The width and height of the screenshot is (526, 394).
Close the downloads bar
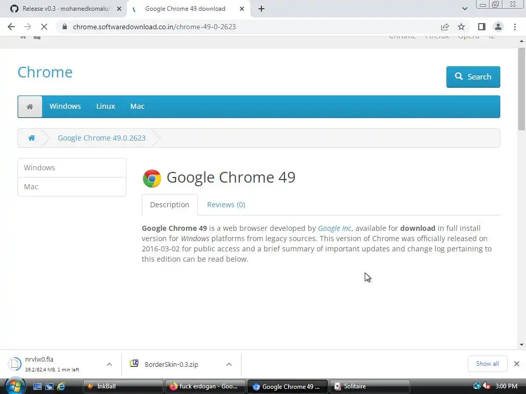pos(517,364)
